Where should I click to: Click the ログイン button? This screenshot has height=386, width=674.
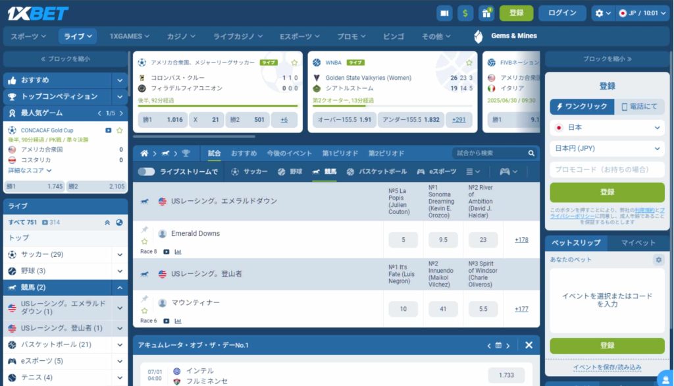pos(562,13)
